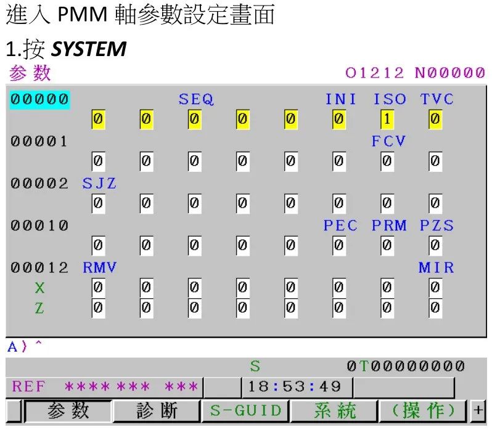Select parameter number 00010

39,225
